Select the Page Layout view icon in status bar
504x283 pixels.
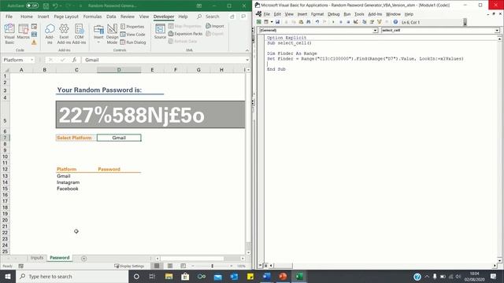pos(170,266)
